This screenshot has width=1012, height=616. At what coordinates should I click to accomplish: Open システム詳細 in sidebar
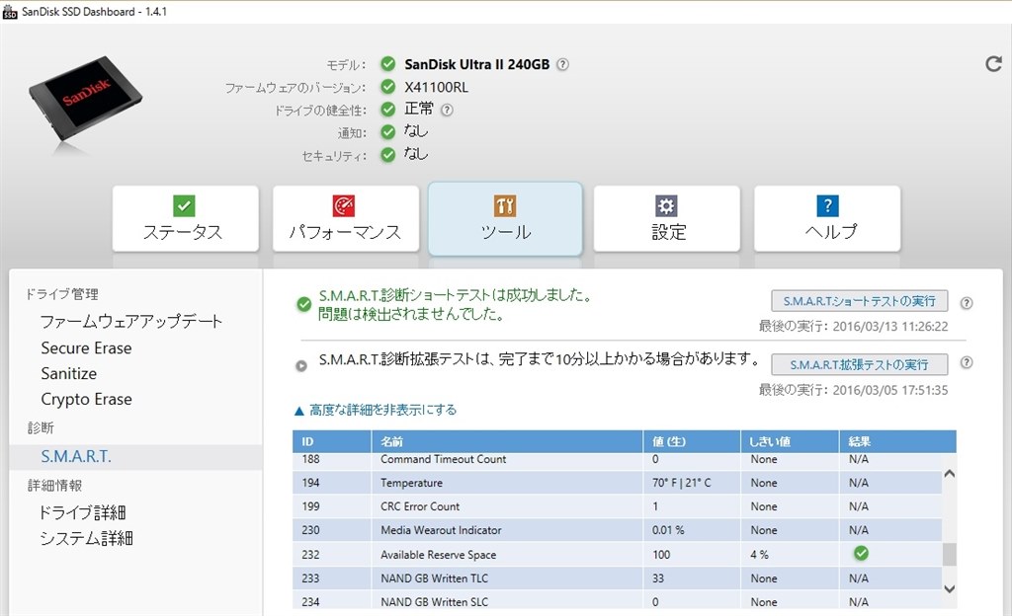pos(87,538)
